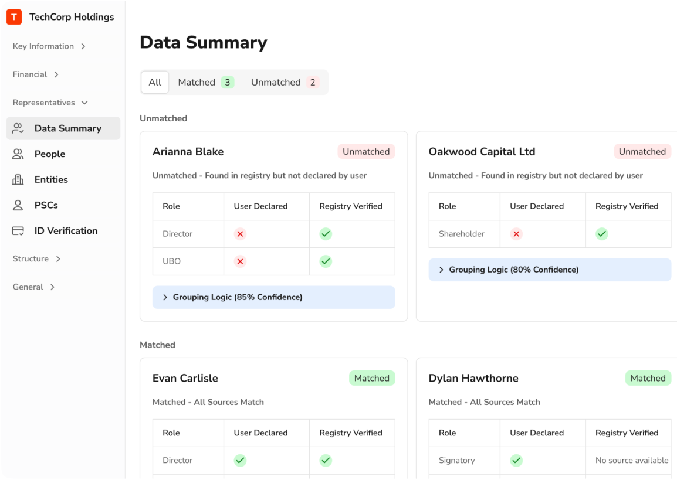677x480 pixels.
Task: Click the Arianna Blake card title
Action: pyautogui.click(x=188, y=152)
